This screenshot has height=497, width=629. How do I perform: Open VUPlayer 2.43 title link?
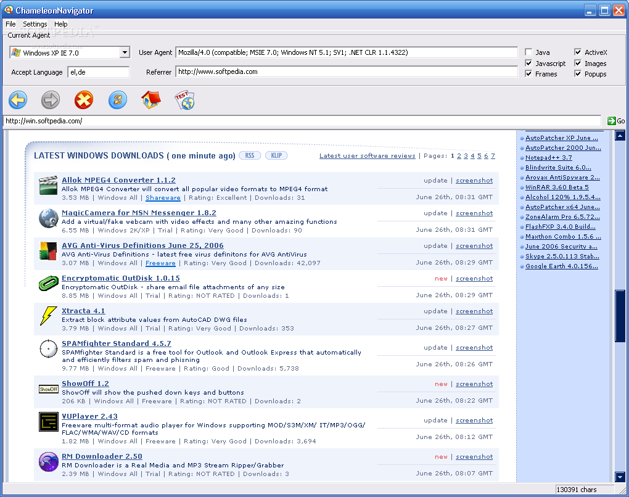(90, 416)
